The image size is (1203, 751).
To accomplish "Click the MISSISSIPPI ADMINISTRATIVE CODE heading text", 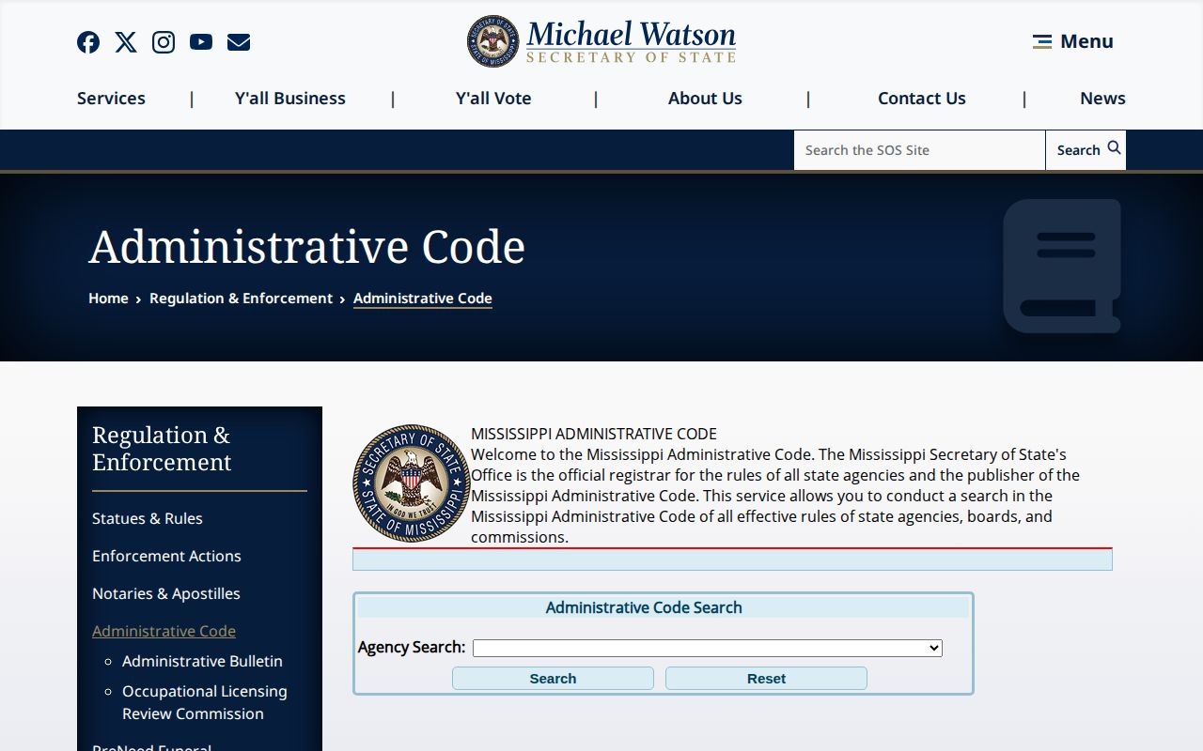I will tap(594, 434).
